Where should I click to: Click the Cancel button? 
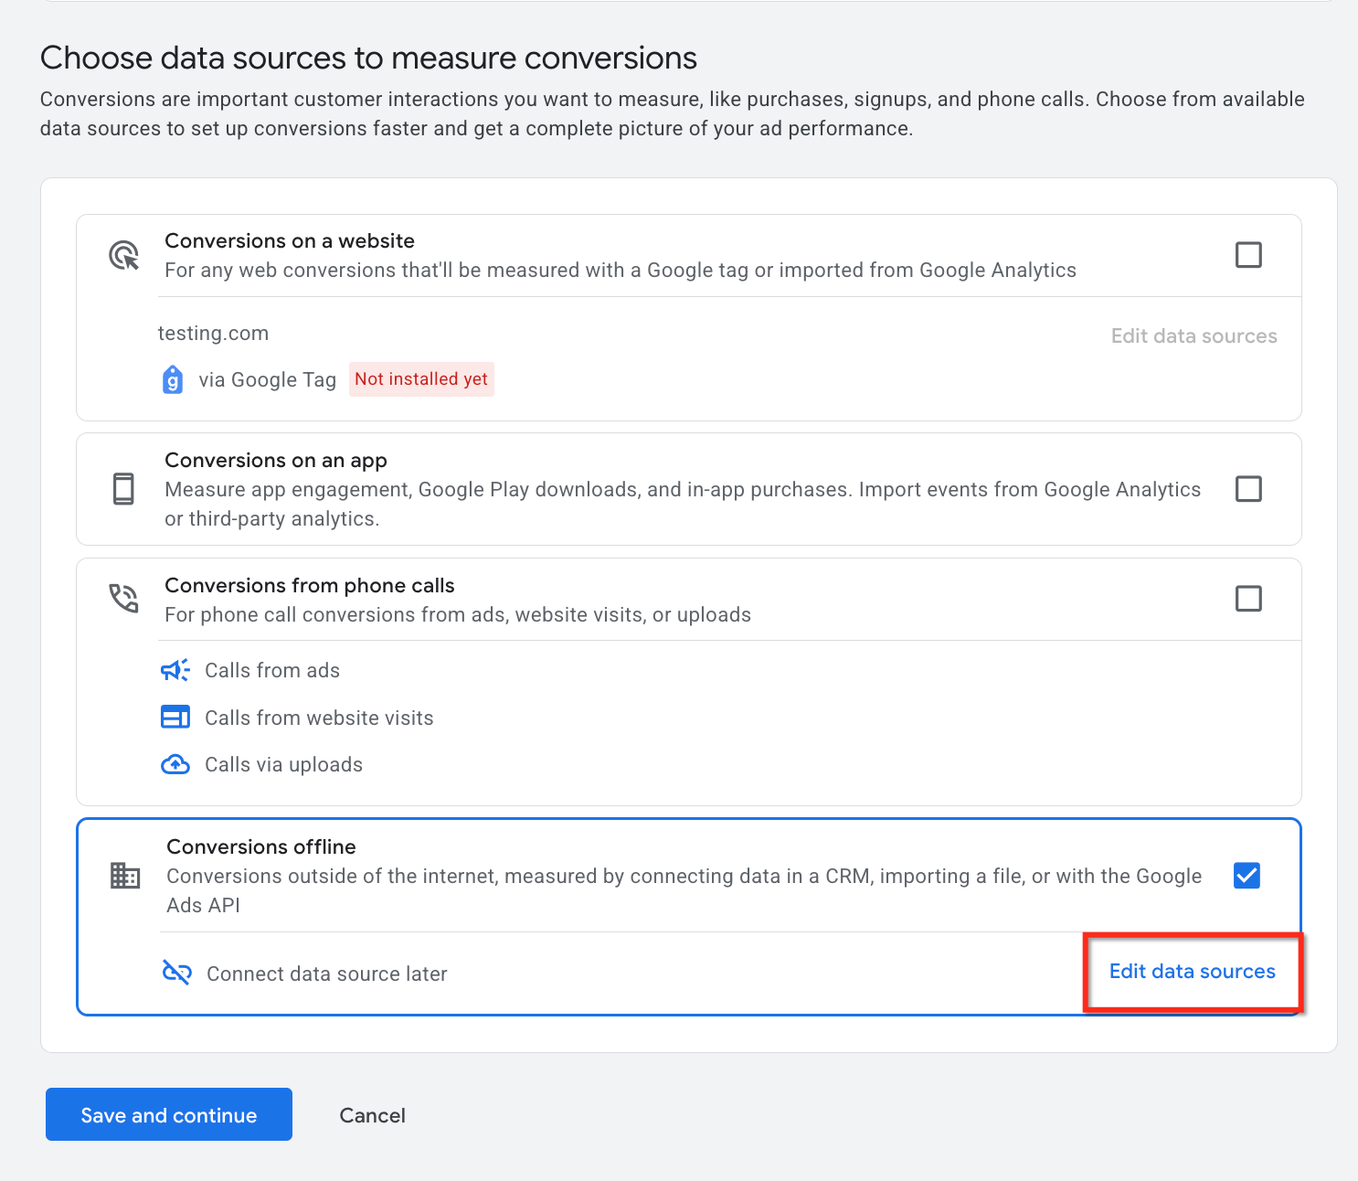372,1115
